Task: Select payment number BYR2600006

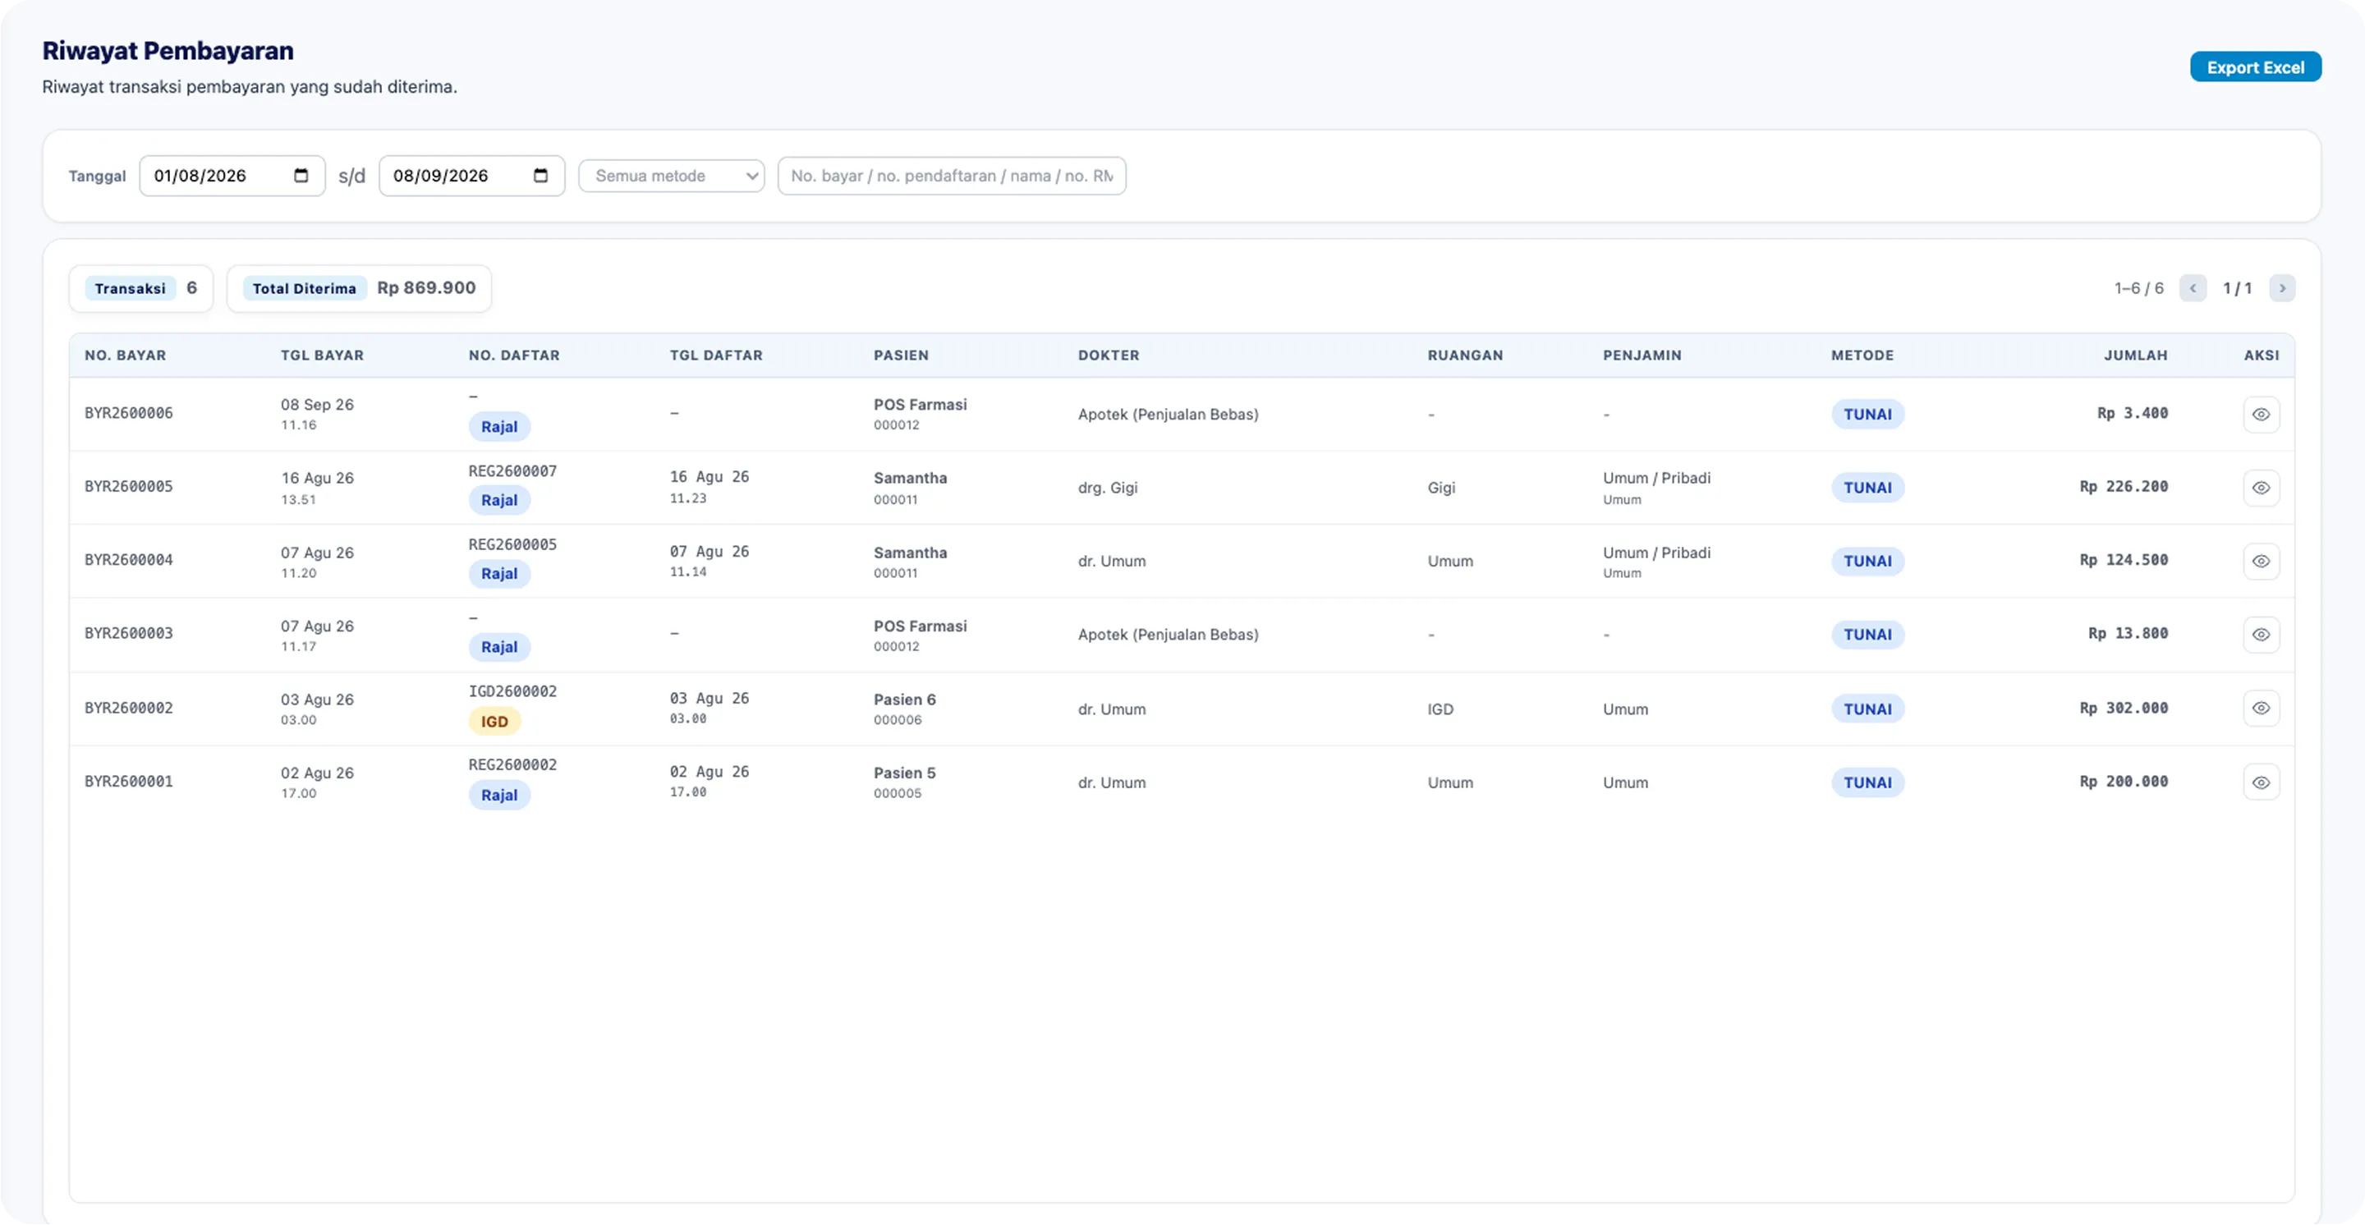Action: (129, 413)
